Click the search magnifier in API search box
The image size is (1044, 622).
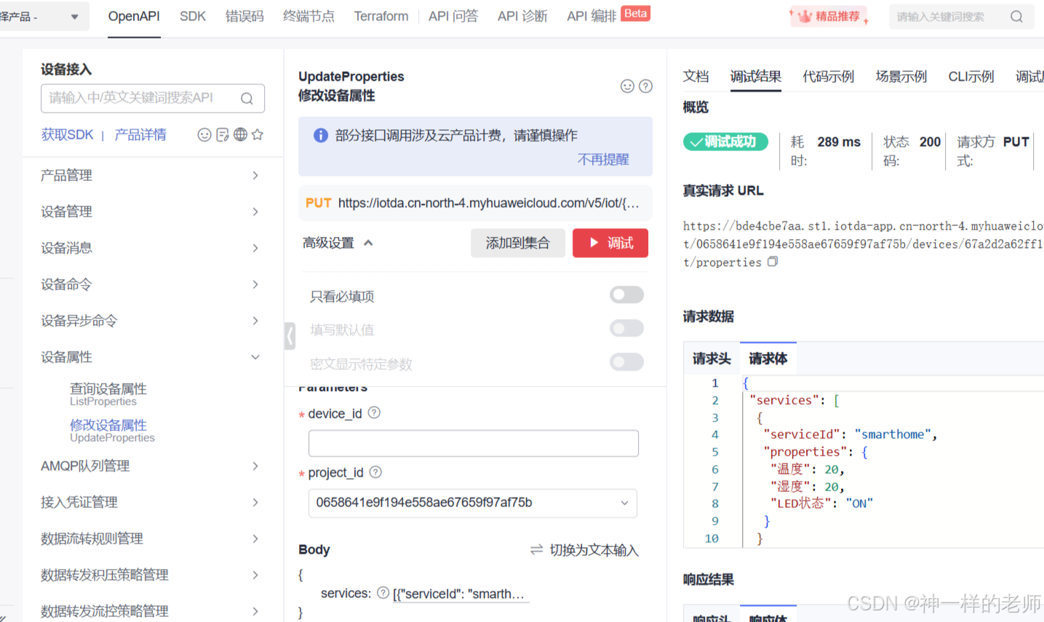coord(247,99)
